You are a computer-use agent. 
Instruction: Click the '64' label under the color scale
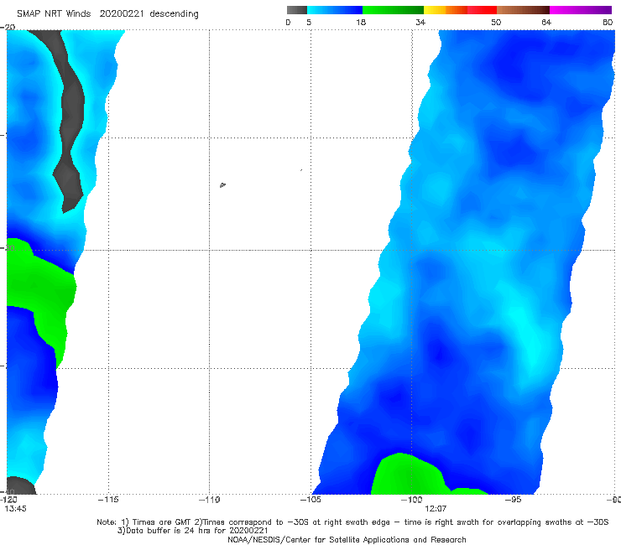[546, 23]
